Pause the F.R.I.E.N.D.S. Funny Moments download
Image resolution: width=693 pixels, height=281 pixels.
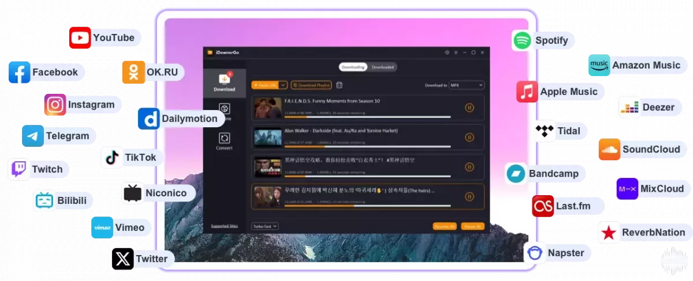[x=470, y=107]
